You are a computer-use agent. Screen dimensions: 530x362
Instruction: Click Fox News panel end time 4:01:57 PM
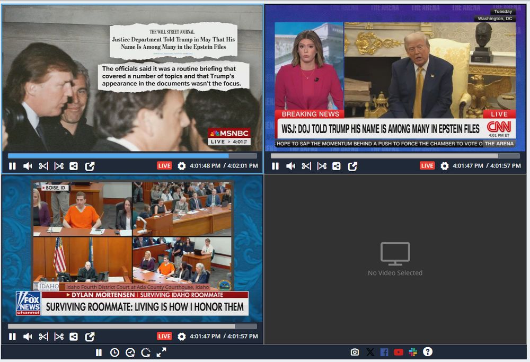242,337
